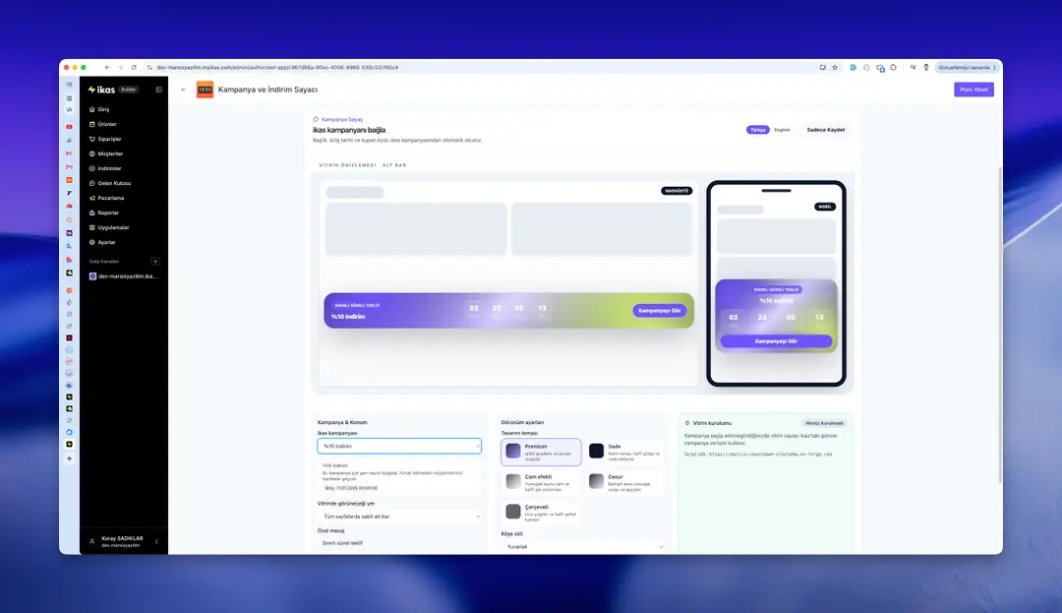The image size is (1062, 613).
Task: Select the Premium design theme
Action: click(541, 453)
